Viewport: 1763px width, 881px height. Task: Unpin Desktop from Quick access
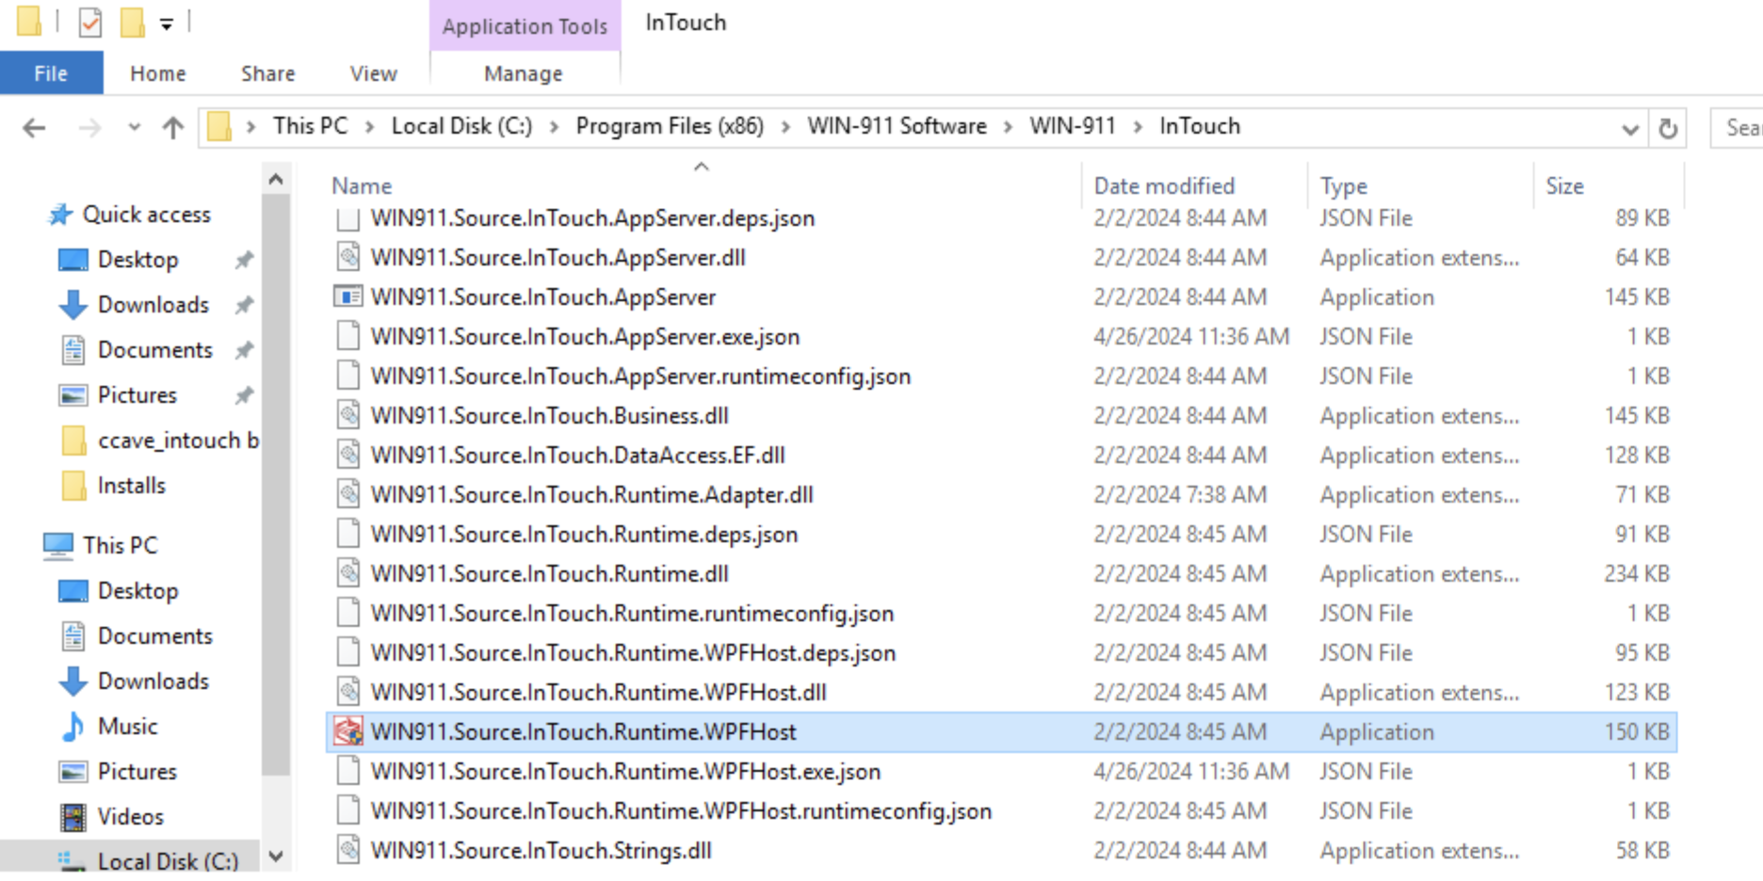(x=244, y=259)
